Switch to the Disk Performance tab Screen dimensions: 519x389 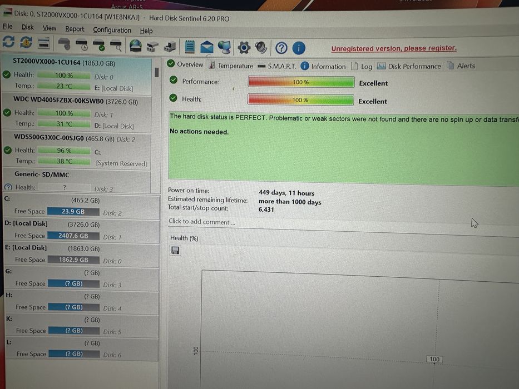409,66
